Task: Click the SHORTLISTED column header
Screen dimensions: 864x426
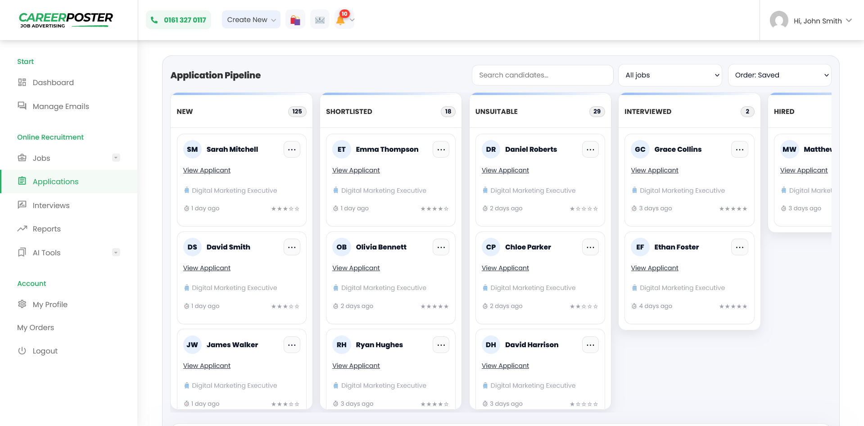Action: (349, 112)
